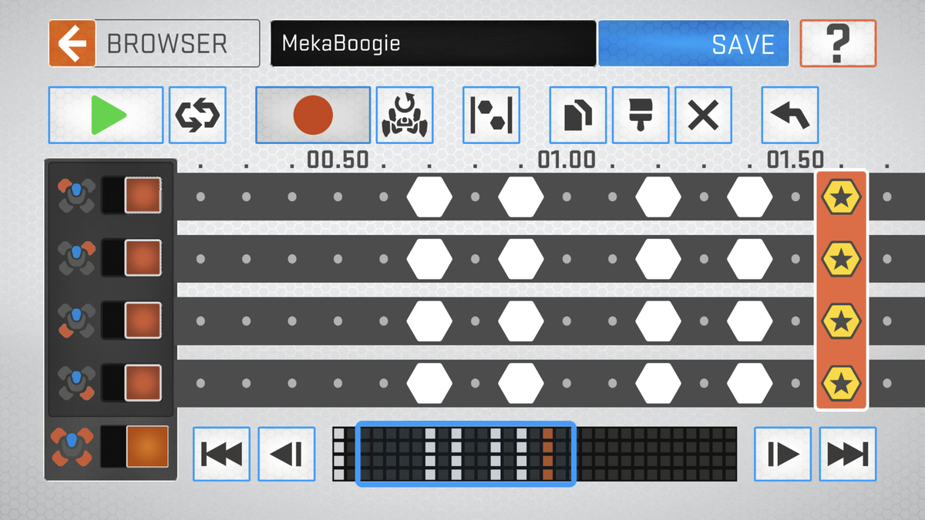Skip to the beginning of the timeline
Screen dimensions: 925x520
point(221,455)
